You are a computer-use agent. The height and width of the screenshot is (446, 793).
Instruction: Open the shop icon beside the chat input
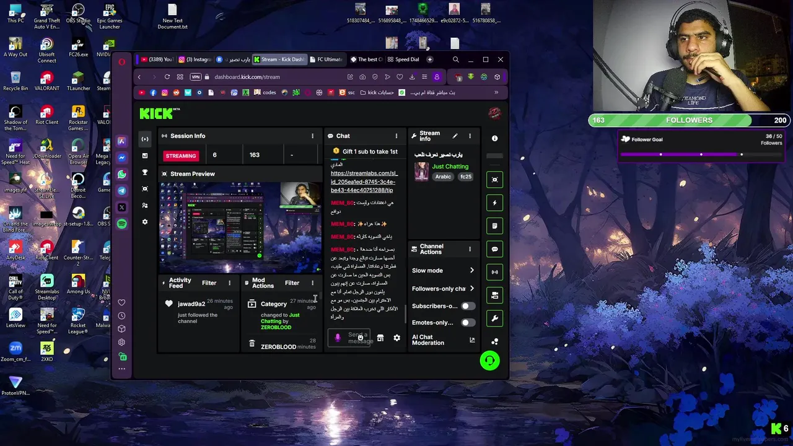[x=380, y=338]
